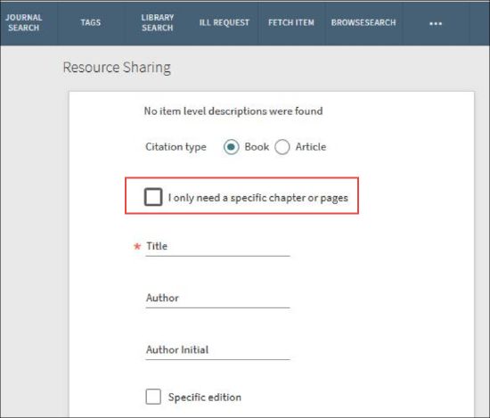Expand the three-dot more menu
490x418 pixels.
coord(436,23)
